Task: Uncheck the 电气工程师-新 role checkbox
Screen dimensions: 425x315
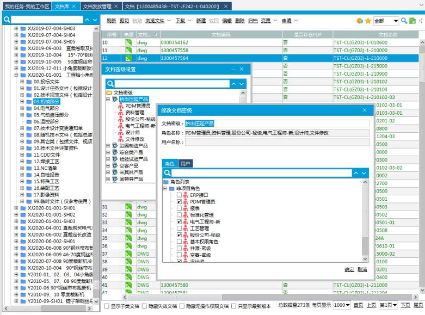Action: 179,221
